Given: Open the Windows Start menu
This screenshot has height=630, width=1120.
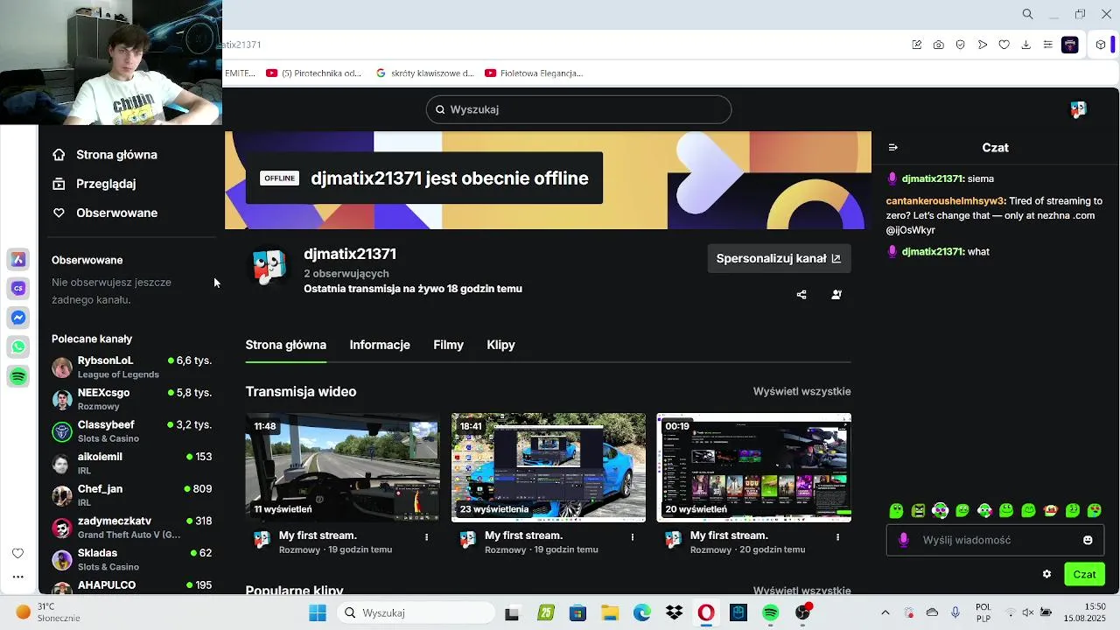Looking at the screenshot, I should tap(317, 613).
